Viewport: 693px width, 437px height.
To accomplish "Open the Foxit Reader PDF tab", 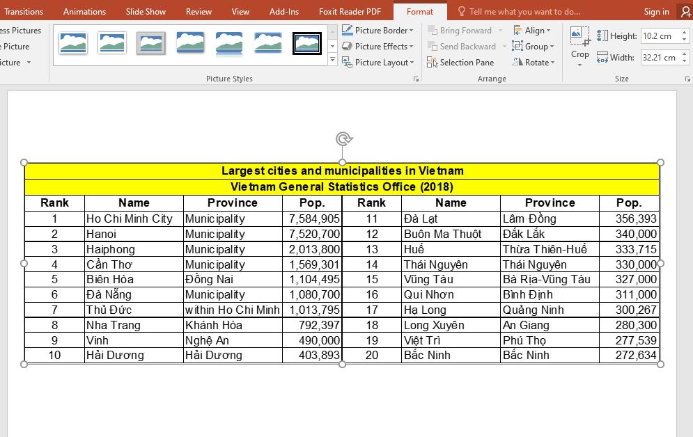I will [350, 11].
